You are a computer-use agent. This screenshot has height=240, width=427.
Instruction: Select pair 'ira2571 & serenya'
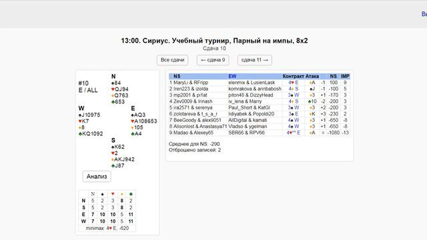click(193, 108)
